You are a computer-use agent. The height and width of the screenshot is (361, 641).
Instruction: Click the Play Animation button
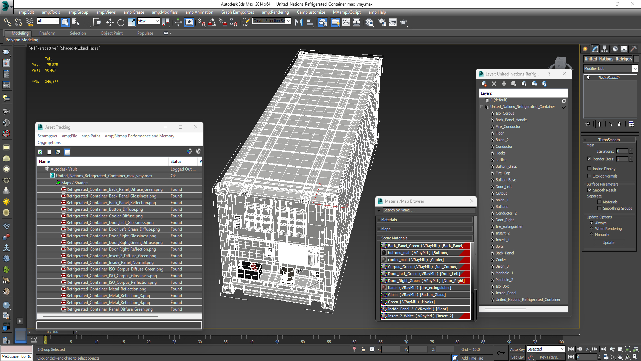tap(587, 349)
